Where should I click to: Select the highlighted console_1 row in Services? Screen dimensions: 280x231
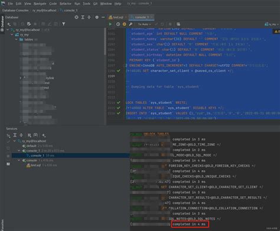point(70,155)
